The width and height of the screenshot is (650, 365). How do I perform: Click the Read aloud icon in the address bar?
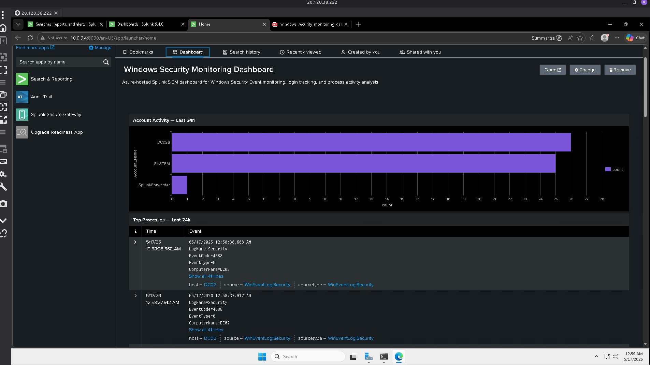coord(570,38)
